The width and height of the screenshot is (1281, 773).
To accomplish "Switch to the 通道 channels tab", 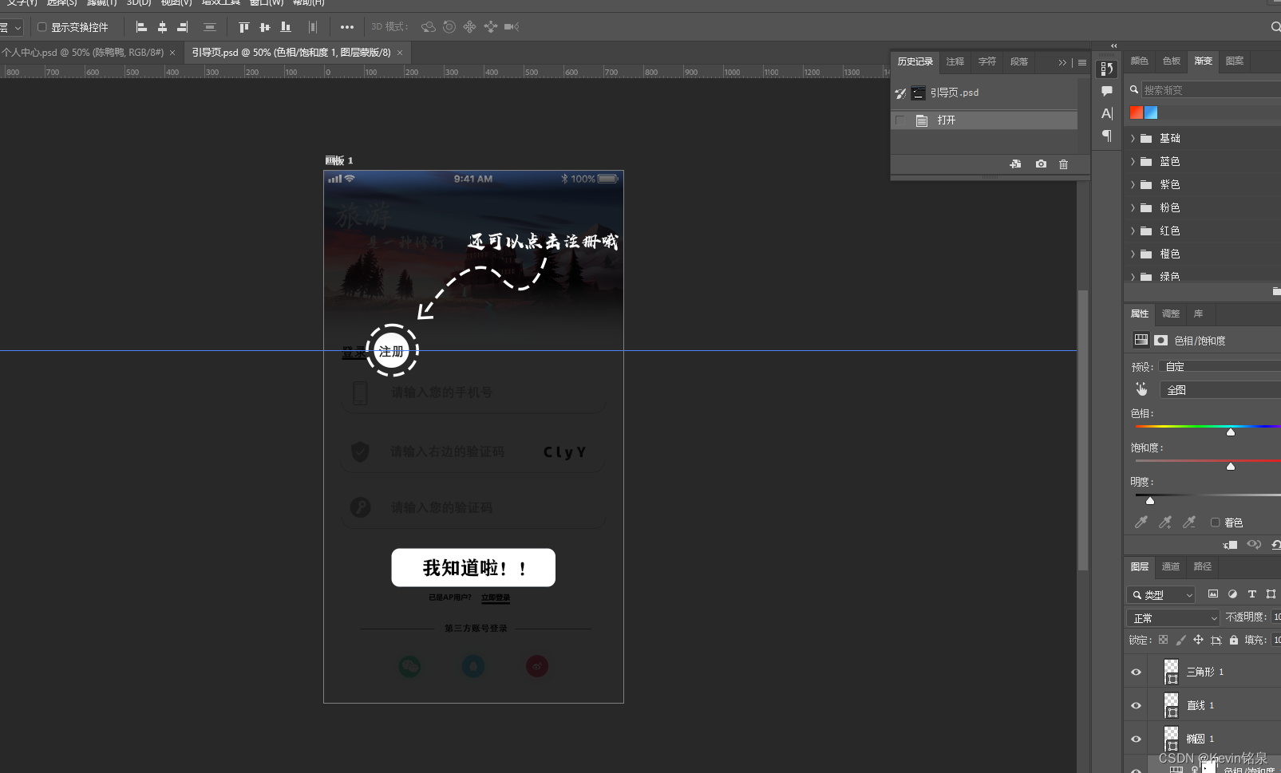I will [x=1170, y=566].
